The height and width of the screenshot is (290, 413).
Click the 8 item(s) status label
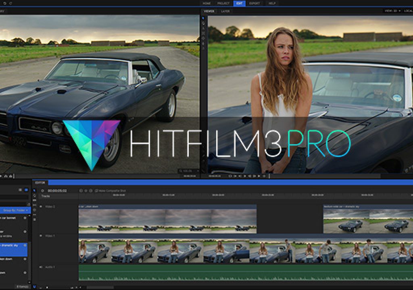pos(23,286)
